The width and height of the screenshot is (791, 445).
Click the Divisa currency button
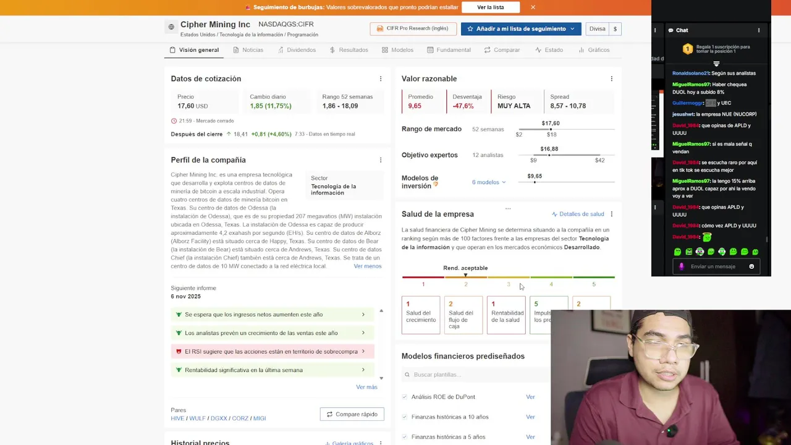point(597,28)
